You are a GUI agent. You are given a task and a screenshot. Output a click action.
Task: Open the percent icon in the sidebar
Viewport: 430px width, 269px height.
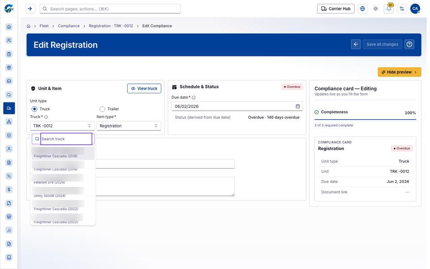pyautogui.click(x=9, y=176)
